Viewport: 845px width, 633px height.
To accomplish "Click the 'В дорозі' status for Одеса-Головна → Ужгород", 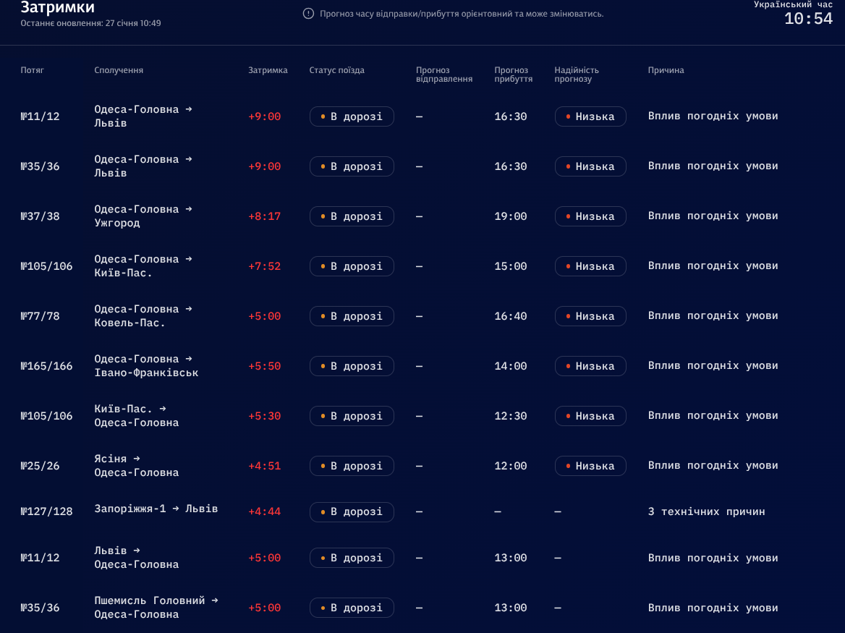I will click(x=352, y=216).
